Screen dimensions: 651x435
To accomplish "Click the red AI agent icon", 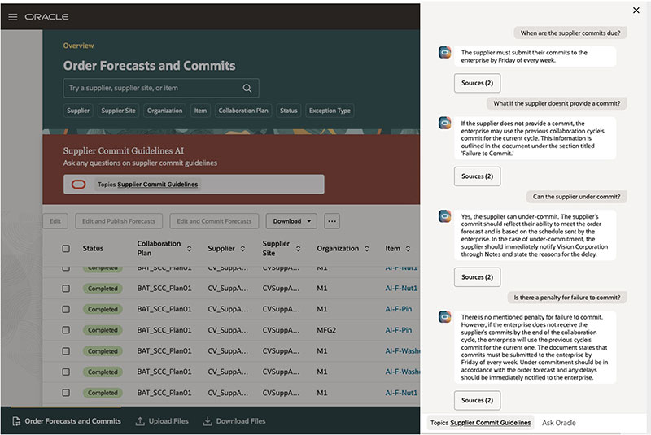I will tap(78, 185).
